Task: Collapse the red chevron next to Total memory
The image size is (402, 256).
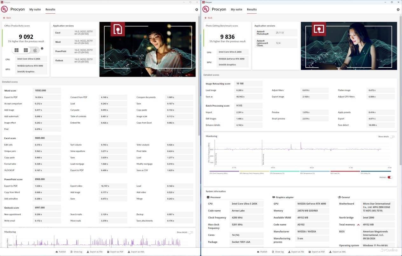Action: coord(358,225)
